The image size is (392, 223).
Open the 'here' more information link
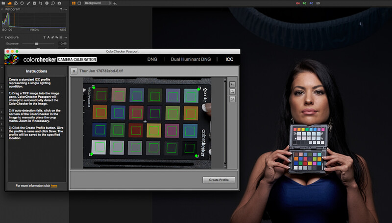pyautogui.click(x=54, y=186)
